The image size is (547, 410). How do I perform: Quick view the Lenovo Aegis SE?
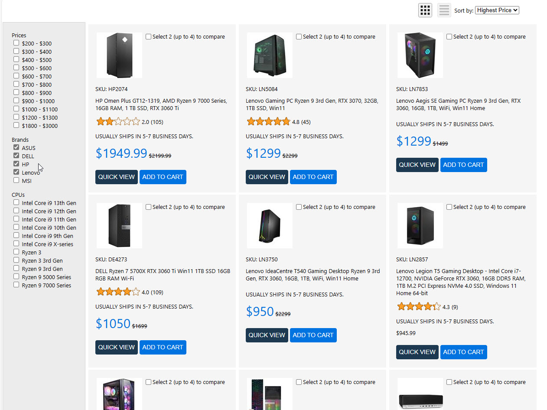417,165
